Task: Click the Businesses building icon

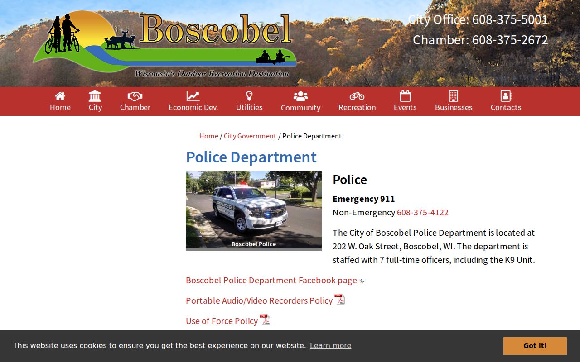Action: coord(454,95)
